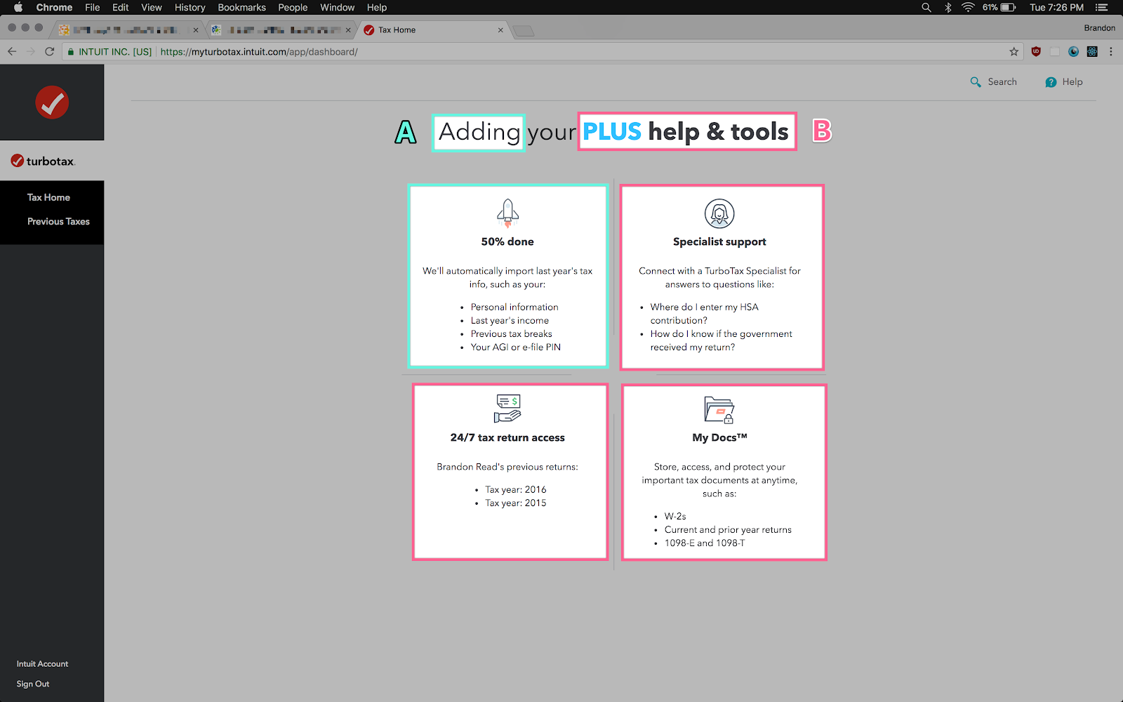1123x702 pixels.
Task: Click "Current and prior year returns" bullet
Action: [x=728, y=529]
